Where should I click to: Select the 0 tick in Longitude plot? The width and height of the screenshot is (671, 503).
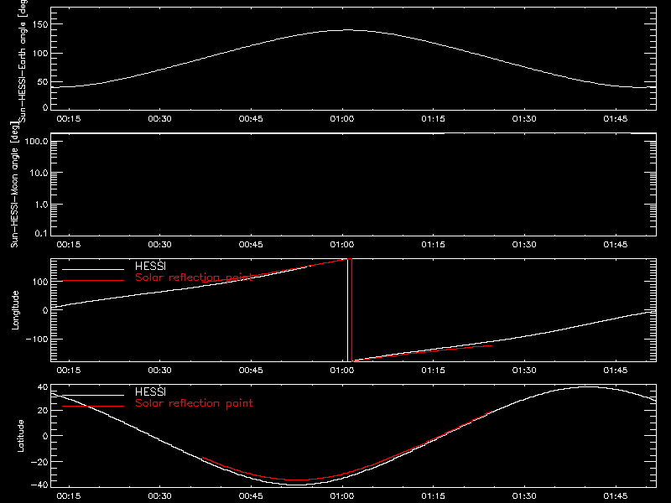pos(45,310)
